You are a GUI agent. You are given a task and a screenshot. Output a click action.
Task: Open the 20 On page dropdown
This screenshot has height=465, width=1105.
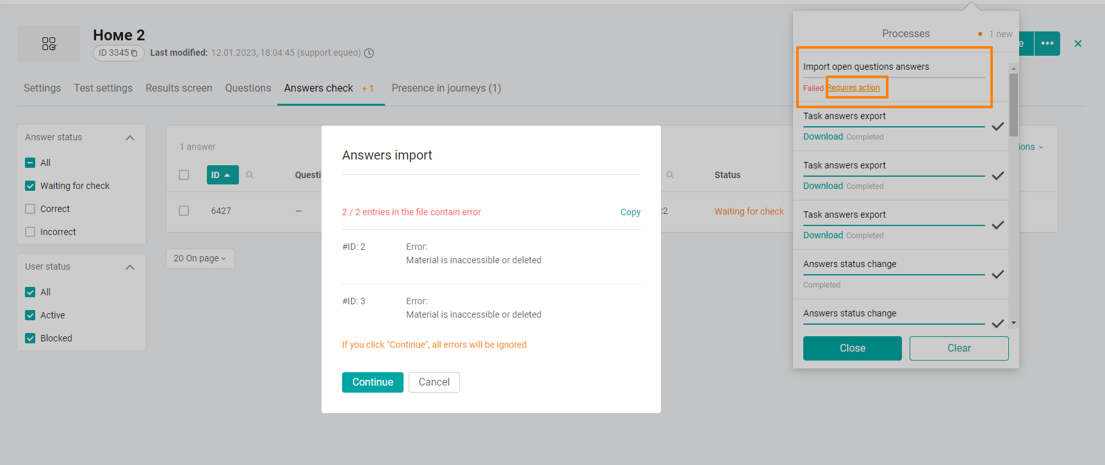tap(200, 258)
